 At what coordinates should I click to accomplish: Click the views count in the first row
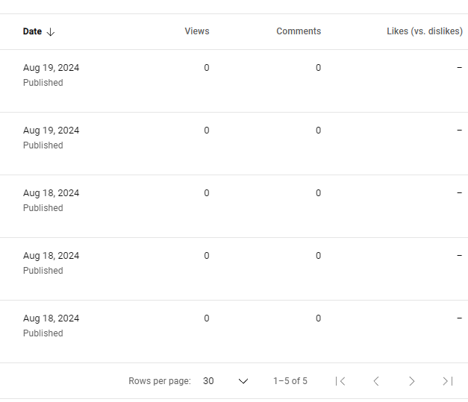coord(207,68)
